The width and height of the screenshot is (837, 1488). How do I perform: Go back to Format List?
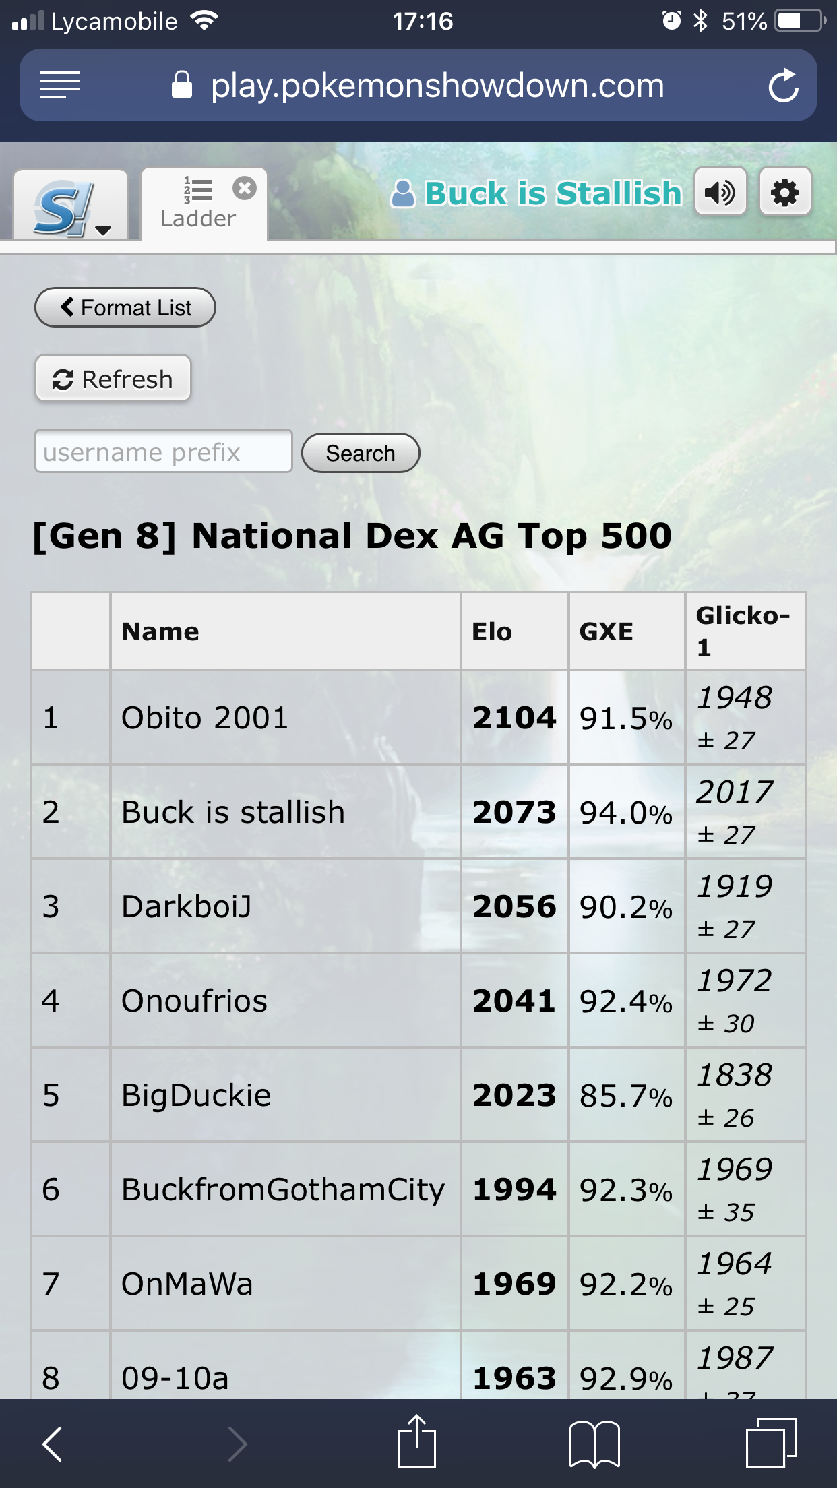pos(125,308)
